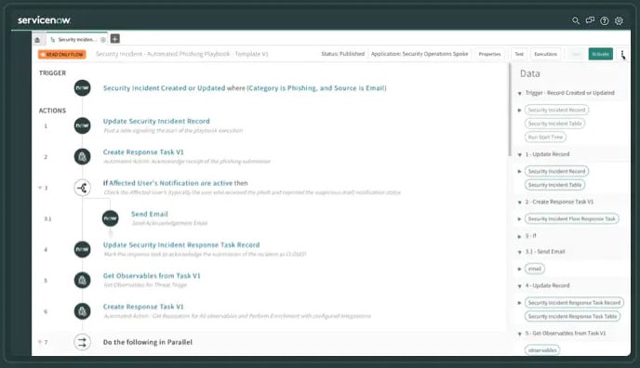This screenshot has width=640, height=368.
Task: Collapse 4 - Update Record data section
Action: click(520, 286)
